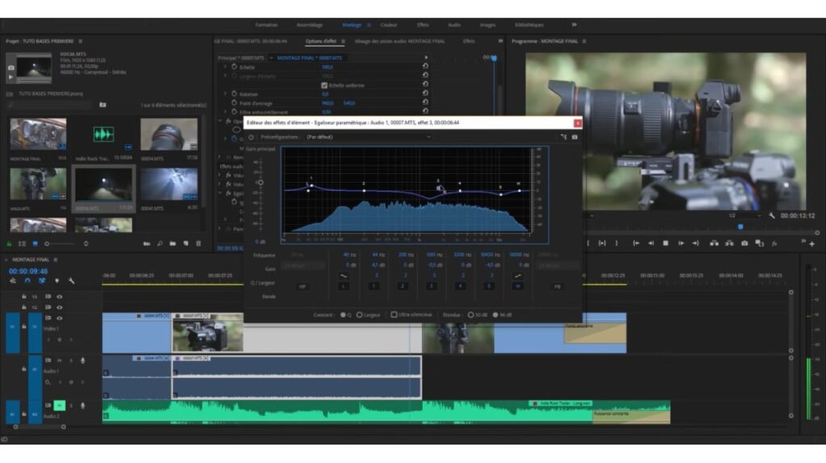
Task: Reset the Echelle parameter
Action: coord(425,66)
